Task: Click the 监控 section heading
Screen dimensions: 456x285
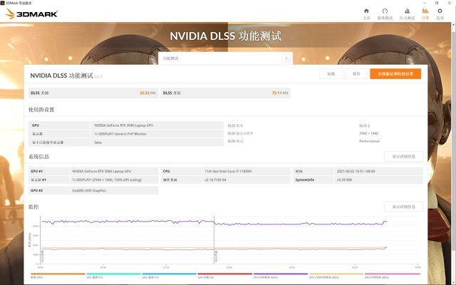Action: click(33, 207)
